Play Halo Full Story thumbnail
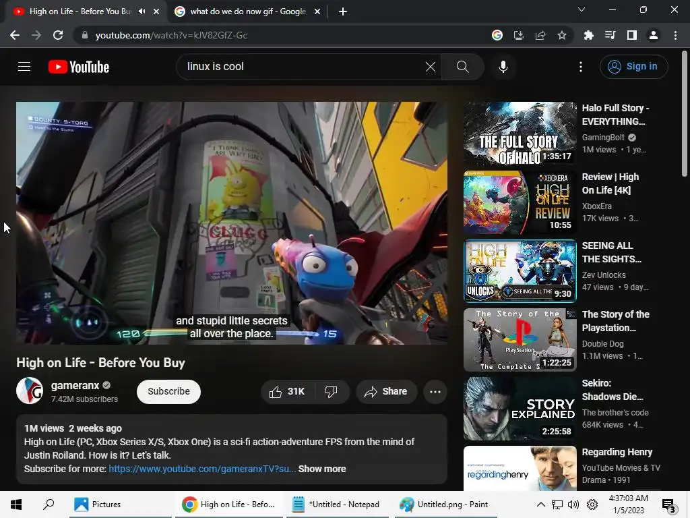The height and width of the screenshot is (518, 690). (x=520, y=134)
